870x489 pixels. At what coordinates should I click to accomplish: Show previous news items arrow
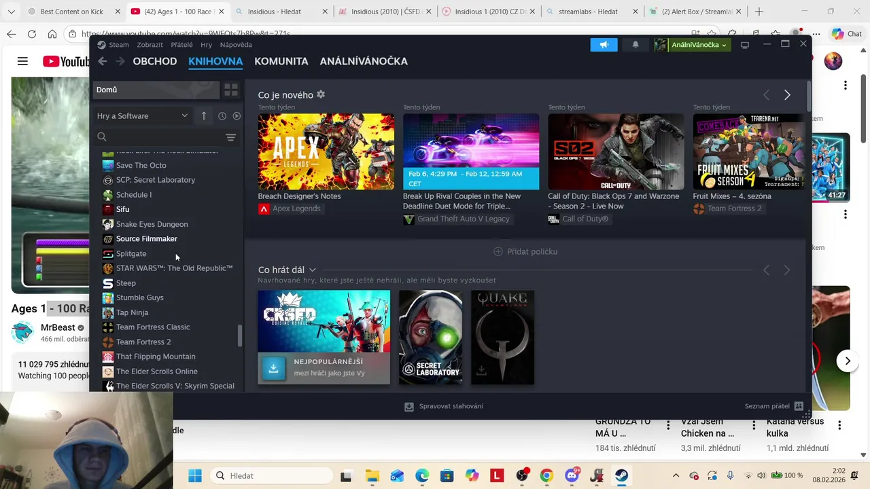point(766,95)
